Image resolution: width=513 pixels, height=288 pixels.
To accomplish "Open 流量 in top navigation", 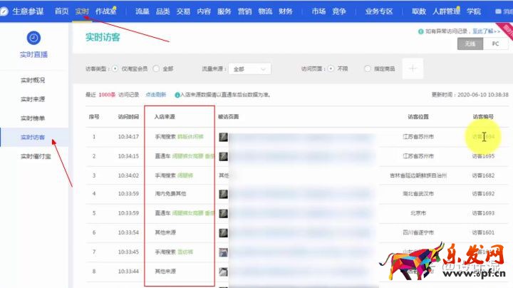I will pyautogui.click(x=142, y=11).
